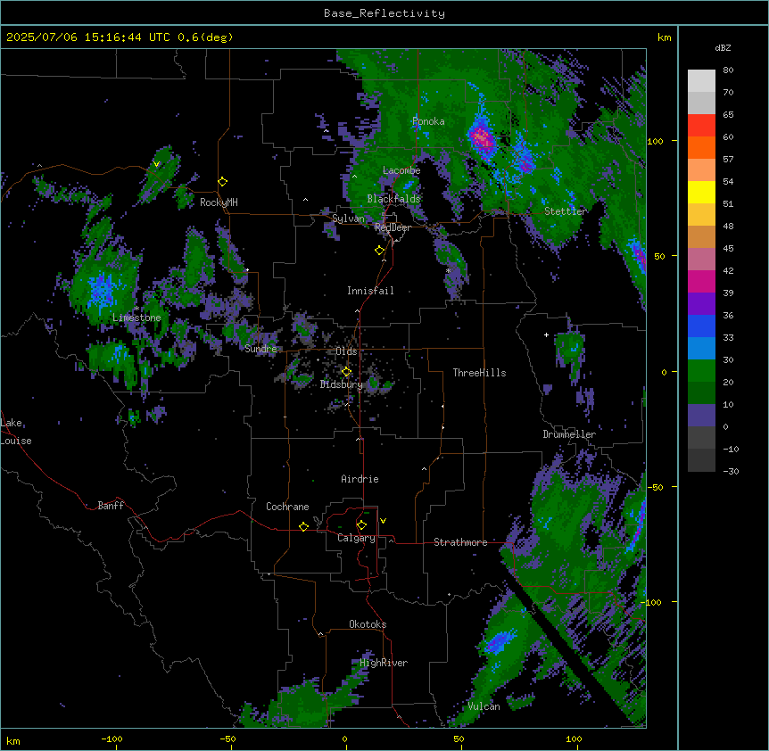Click the -100 tick label on bottom axis
Viewport: 769px width, 751px height.
tap(112, 739)
